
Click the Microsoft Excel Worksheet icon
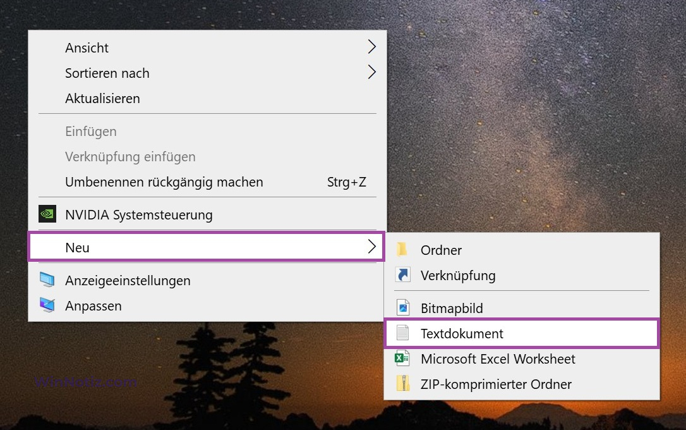402,359
